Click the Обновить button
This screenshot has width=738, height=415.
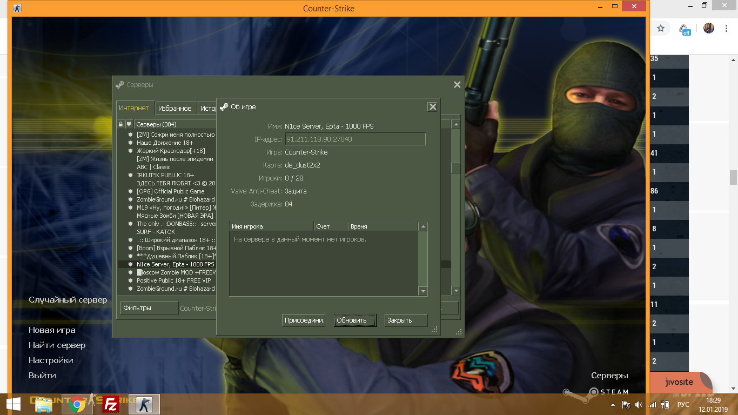click(x=354, y=320)
